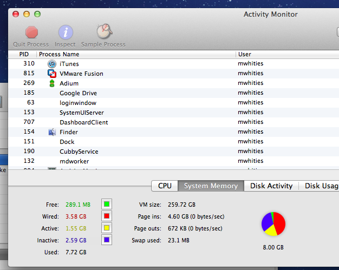Click the red Wired memory color swatch
The height and width of the screenshot is (270, 339).
tap(107, 216)
